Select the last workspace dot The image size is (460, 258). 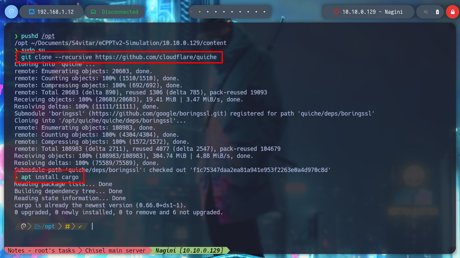[264, 12]
